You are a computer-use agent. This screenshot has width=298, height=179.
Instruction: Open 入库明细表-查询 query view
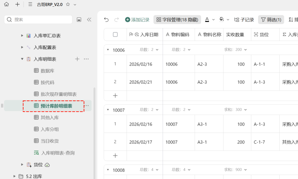click(x=58, y=153)
